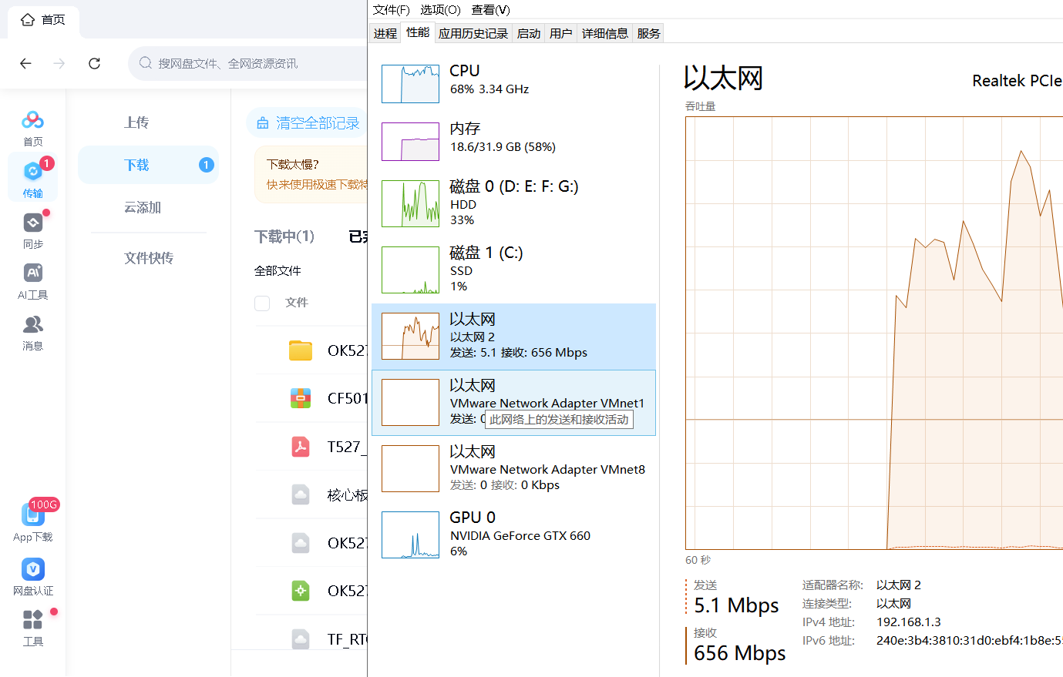Open the 详细信息 tab in Task Manager
This screenshot has height=677, width=1063.
tap(604, 33)
